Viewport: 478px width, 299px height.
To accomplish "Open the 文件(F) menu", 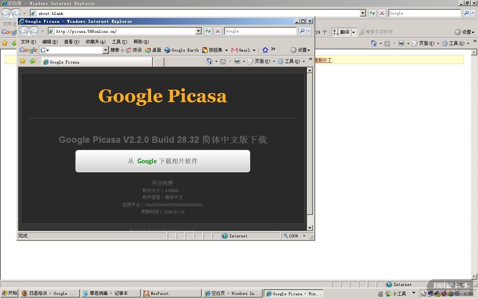I will pyautogui.click(x=28, y=42).
